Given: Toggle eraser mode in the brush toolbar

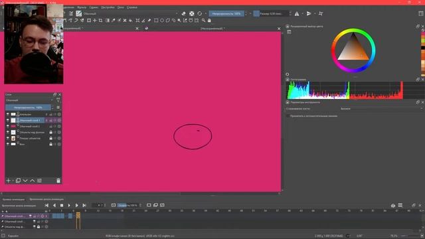Looking at the screenshot, I should pyautogui.click(x=183, y=13).
